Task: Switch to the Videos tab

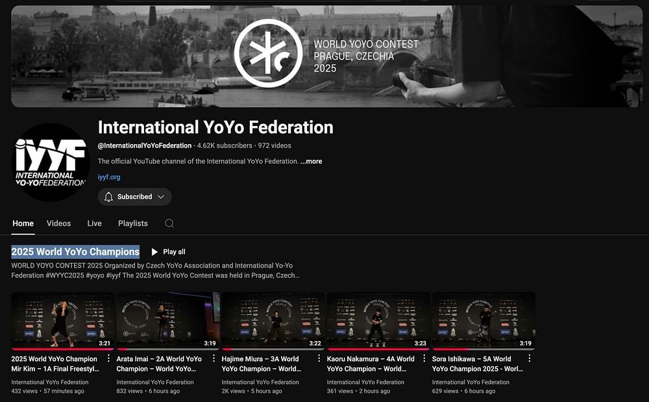Action: (x=58, y=223)
